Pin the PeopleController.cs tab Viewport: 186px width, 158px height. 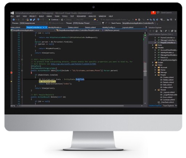tap(44, 27)
